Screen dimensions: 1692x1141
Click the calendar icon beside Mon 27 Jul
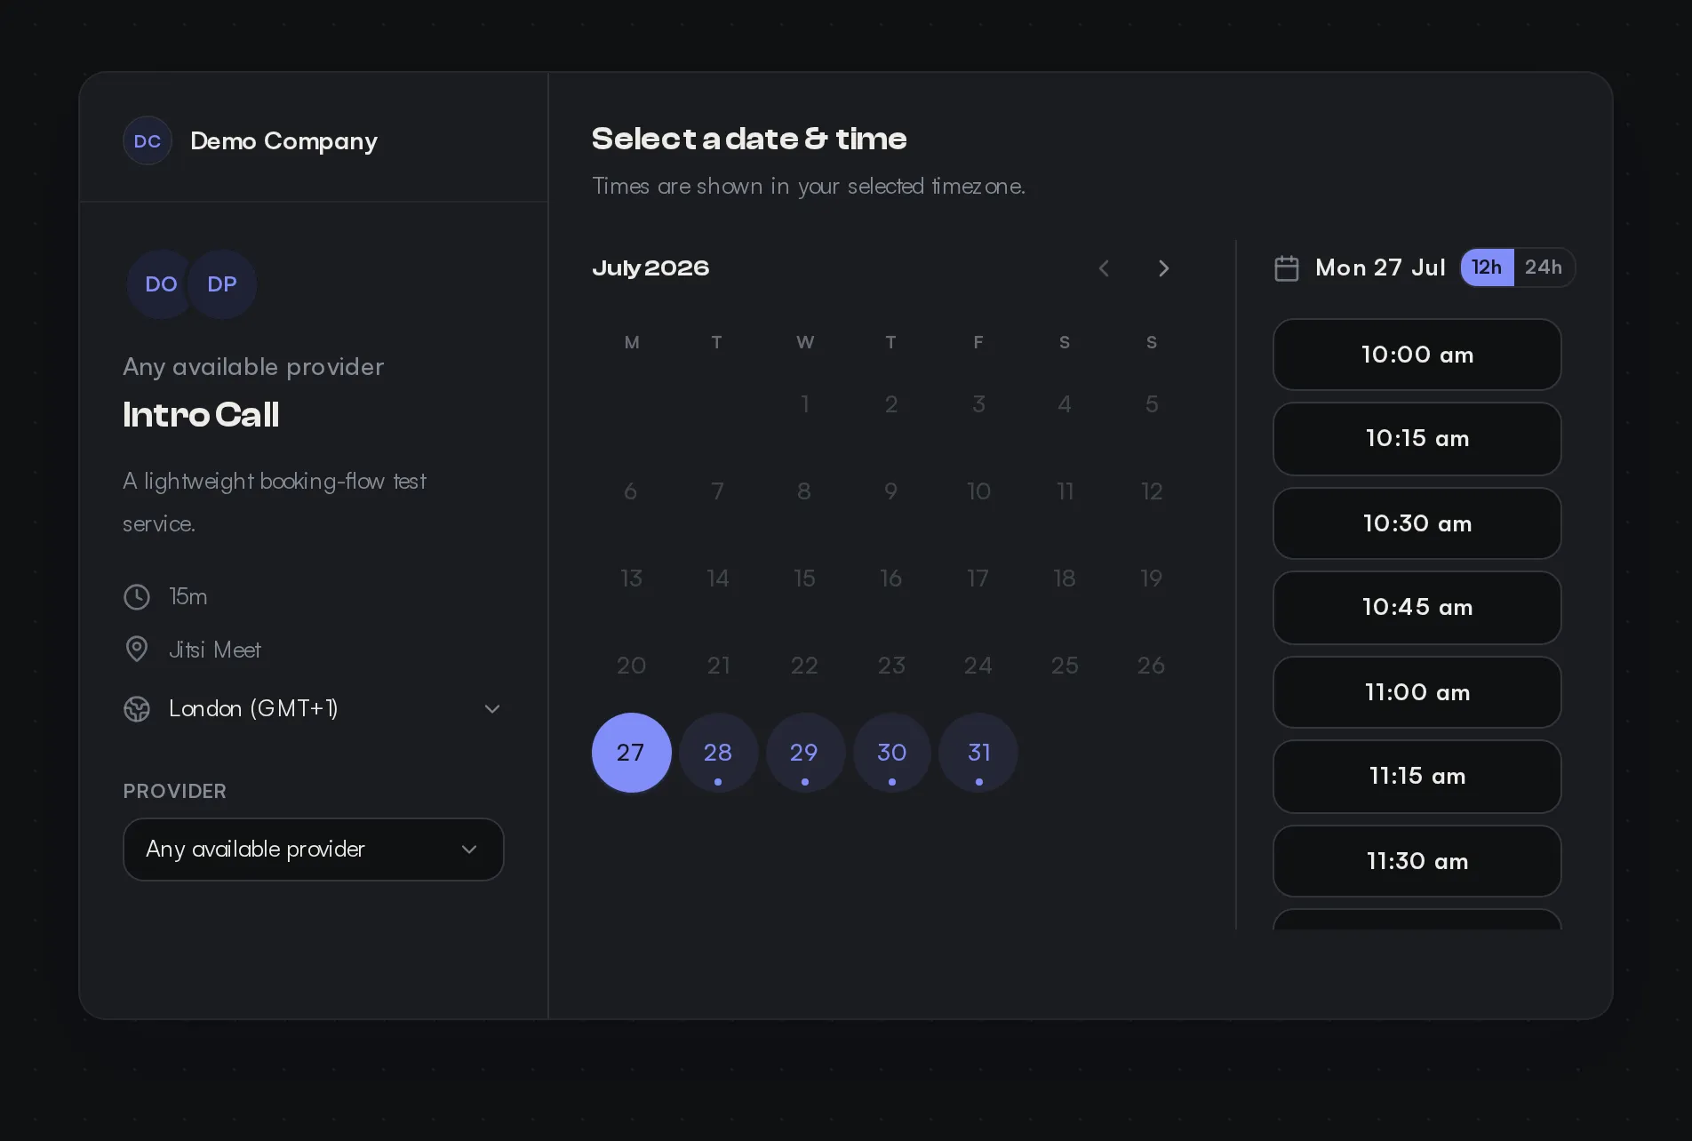point(1287,267)
